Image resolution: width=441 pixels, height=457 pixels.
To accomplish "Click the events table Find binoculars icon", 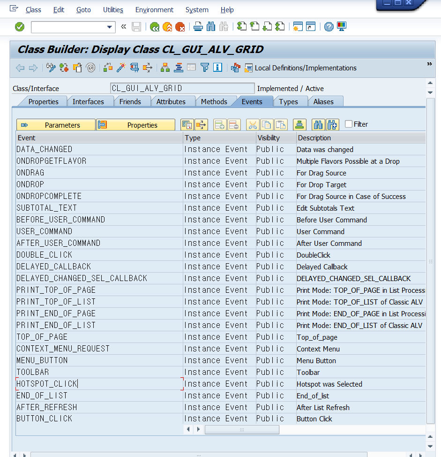I will [318, 125].
